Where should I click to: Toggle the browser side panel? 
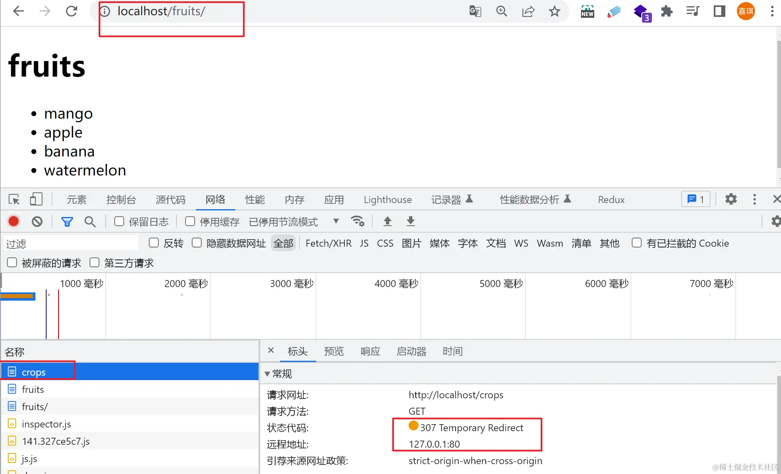[x=720, y=11]
